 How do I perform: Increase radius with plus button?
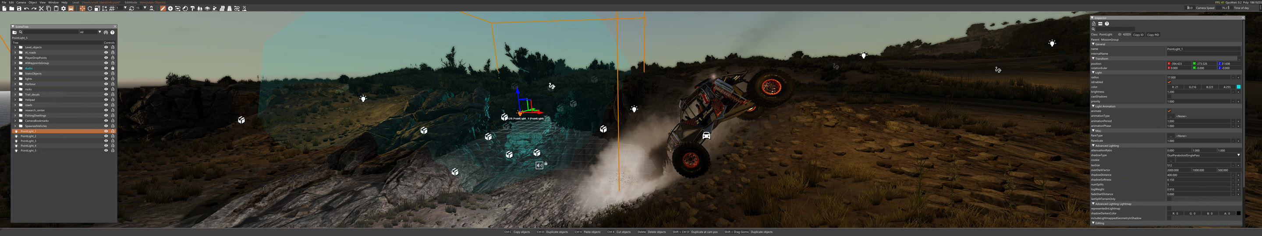[1238, 78]
